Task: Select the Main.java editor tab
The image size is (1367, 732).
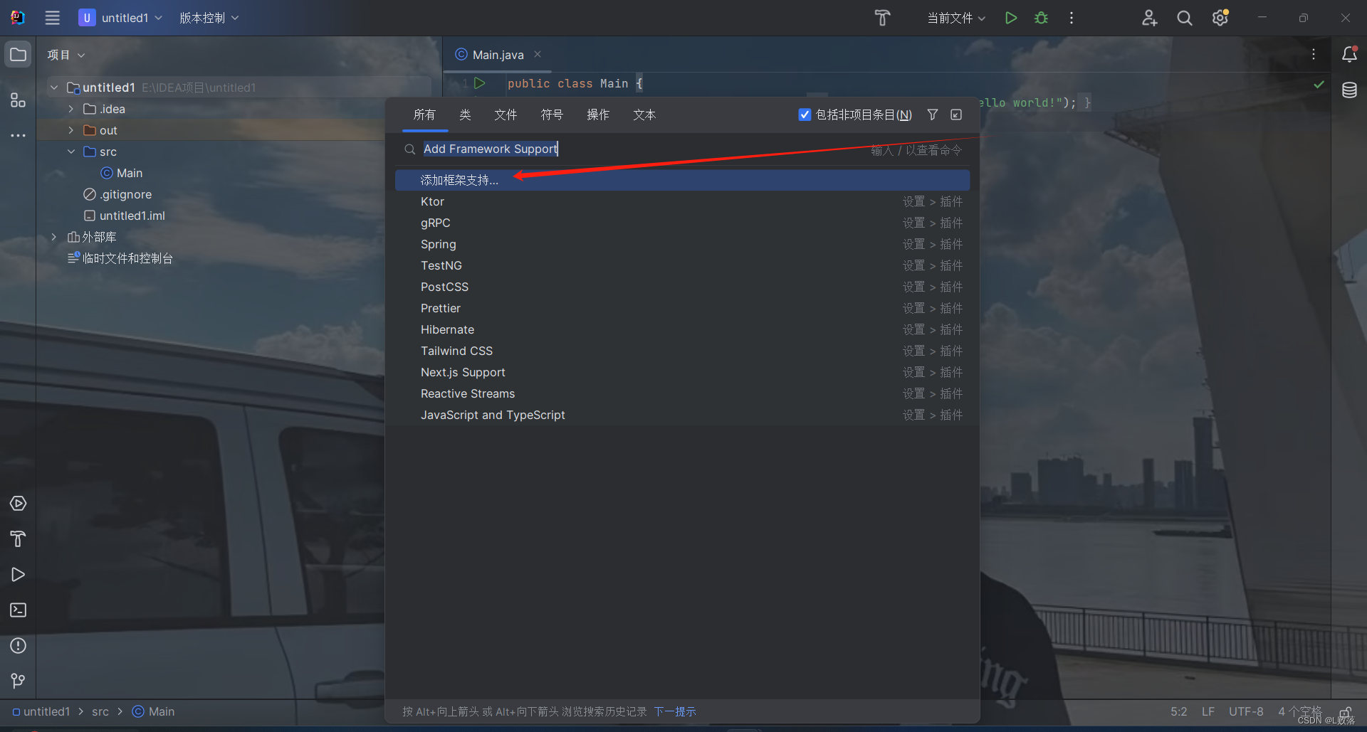Action: tap(498, 55)
